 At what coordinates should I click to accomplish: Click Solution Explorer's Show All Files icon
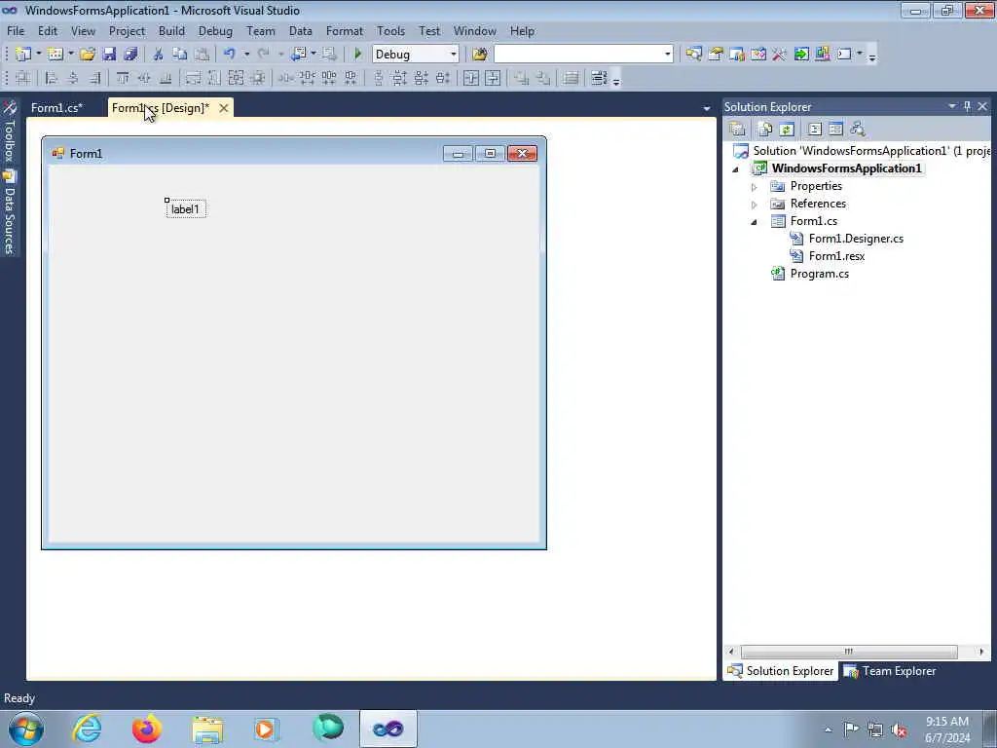(765, 130)
